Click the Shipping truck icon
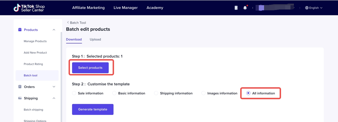The image size is (338, 122). [20, 98]
